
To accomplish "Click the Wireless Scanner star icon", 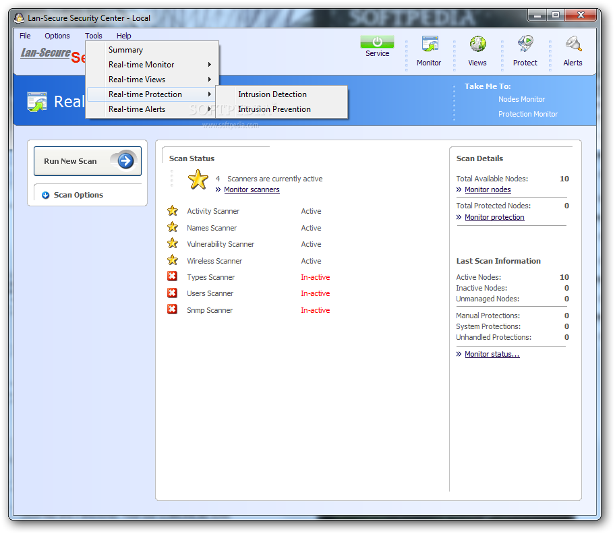I will point(172,260).
